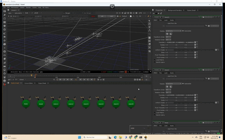Click the viewer pause updates icon
225x140 pixels.
tap(136, 13)
